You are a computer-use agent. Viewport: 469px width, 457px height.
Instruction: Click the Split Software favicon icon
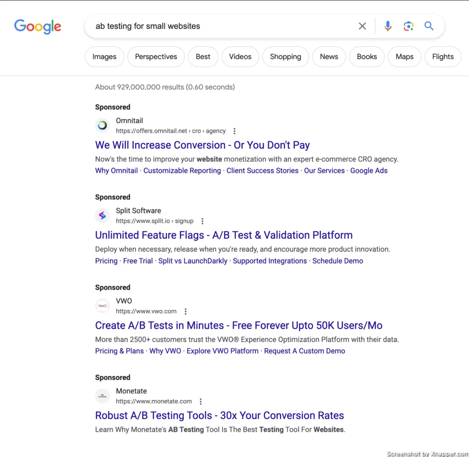pos(102,215)
